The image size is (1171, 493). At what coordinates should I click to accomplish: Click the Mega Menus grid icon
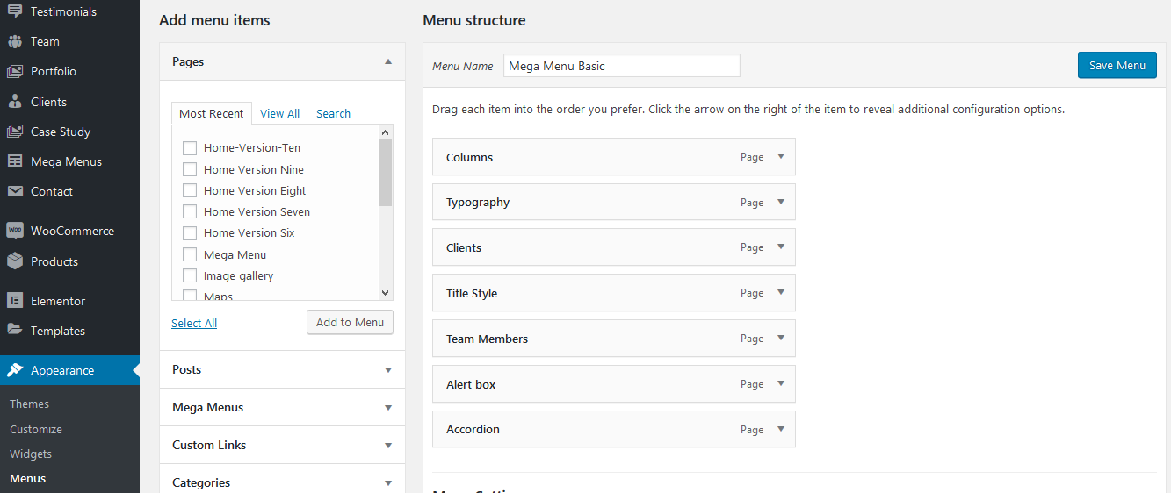pyautogui.click(x=15, y=161)
